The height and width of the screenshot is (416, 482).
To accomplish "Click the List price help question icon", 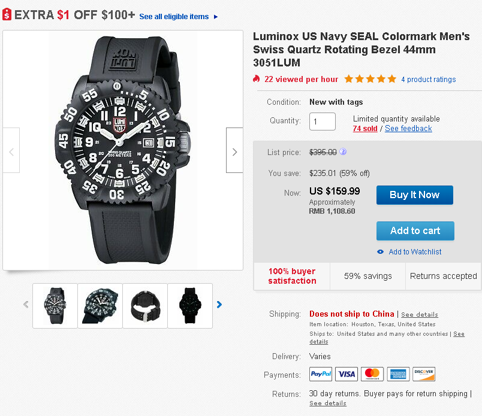I will tap(343, 152).
